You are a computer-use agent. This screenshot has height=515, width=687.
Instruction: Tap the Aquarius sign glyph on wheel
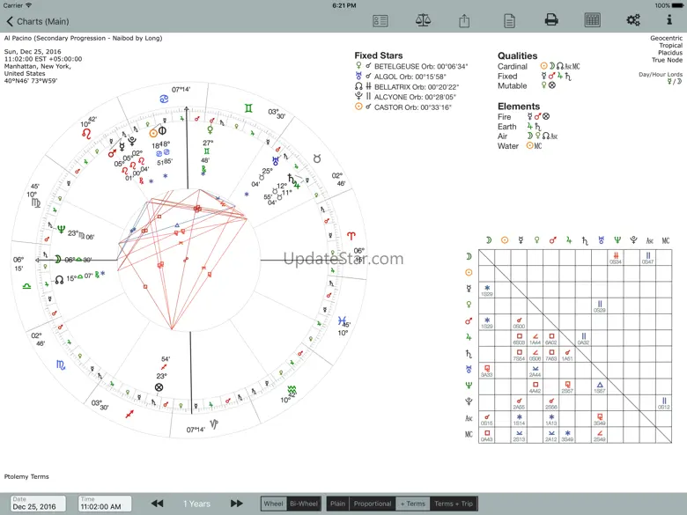292,389
